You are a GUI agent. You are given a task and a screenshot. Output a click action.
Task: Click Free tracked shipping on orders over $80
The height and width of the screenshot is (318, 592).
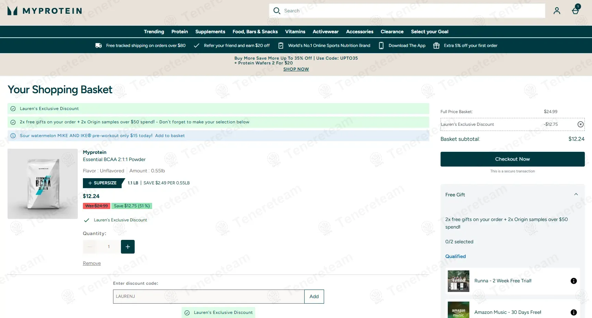[146, 46]
